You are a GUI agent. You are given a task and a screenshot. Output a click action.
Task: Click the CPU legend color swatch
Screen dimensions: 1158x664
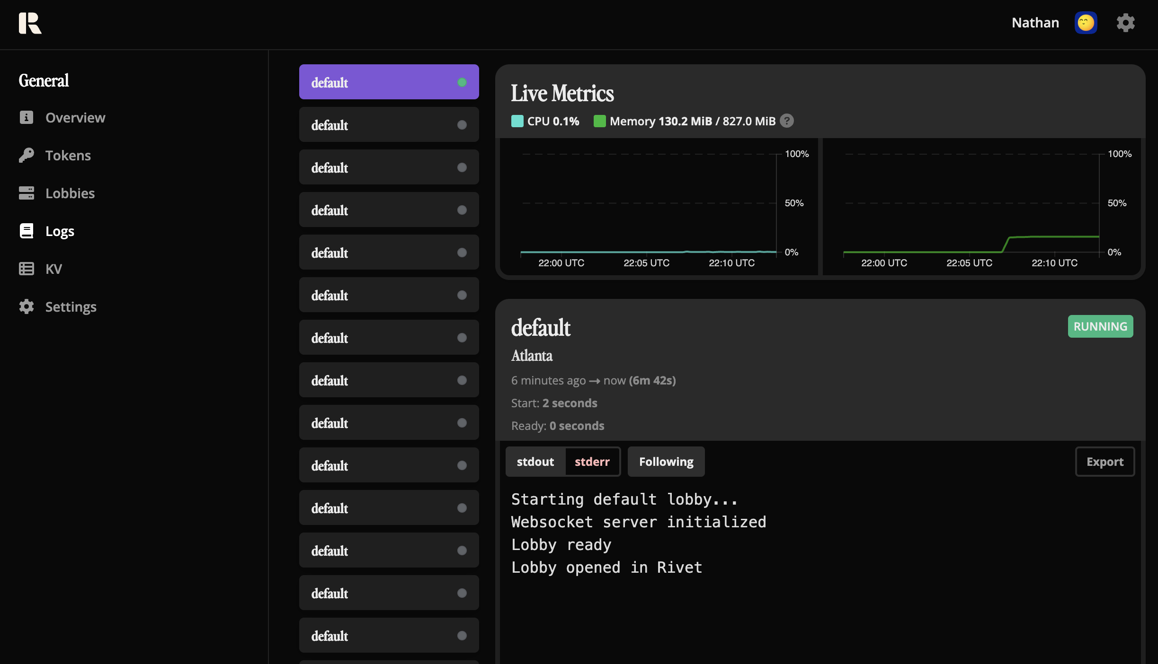click(x=517, y=121)
